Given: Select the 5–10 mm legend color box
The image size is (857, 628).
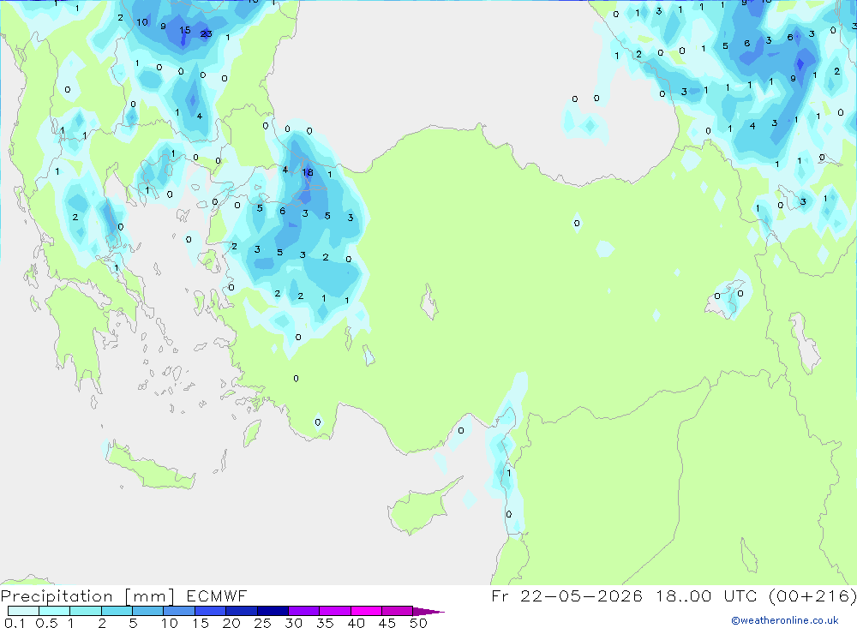Looking at the screenshot, I should [x=147, y=611].
